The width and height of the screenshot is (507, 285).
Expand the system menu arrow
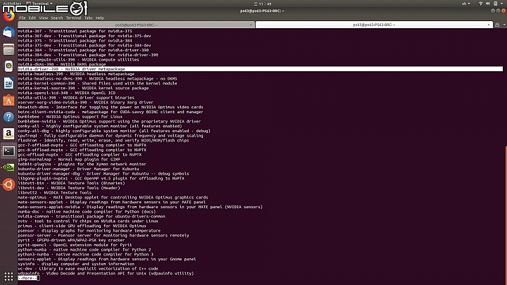tap(502, 4)
